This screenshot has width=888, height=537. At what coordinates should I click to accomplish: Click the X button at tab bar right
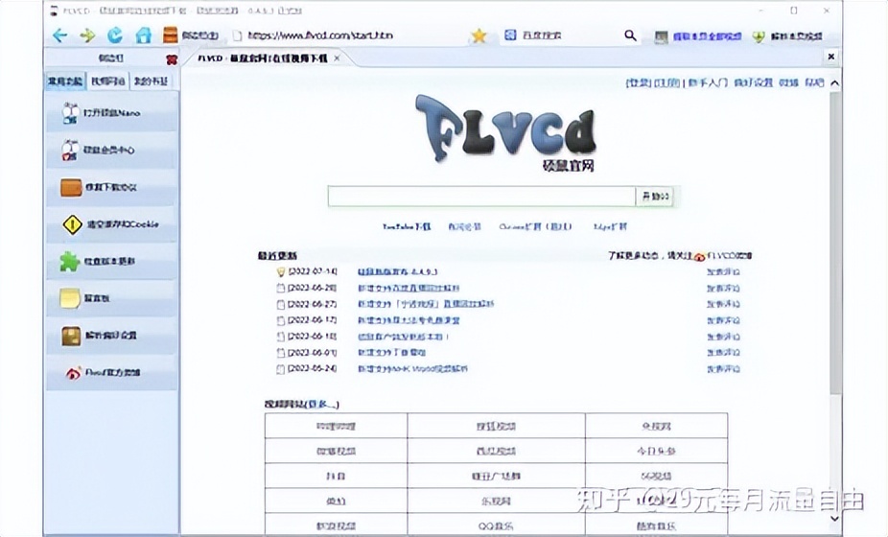point(830,57)
